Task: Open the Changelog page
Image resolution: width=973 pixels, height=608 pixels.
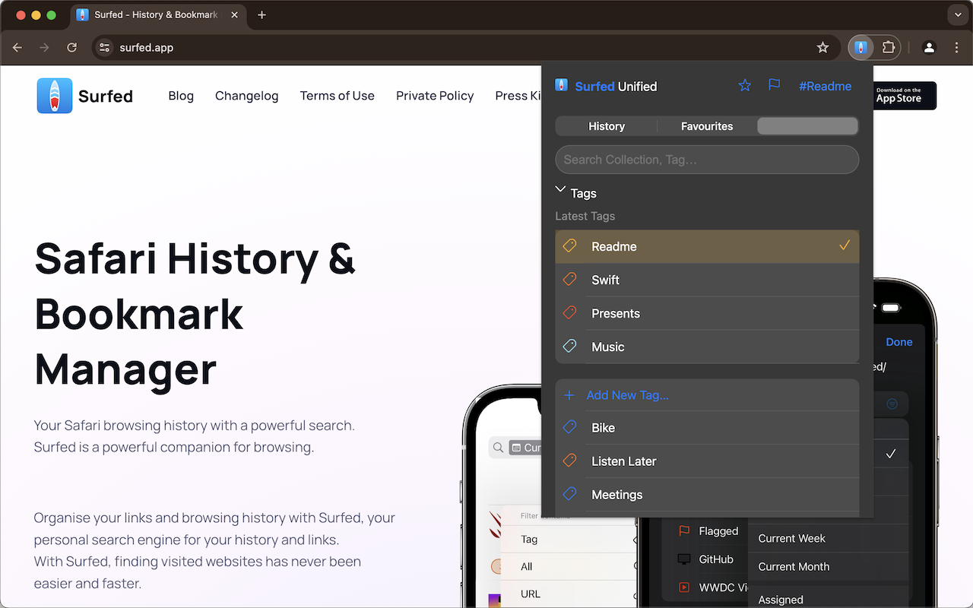Action: tap(247, 96)
